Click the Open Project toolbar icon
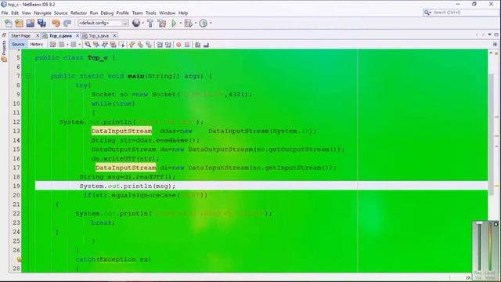Viewport: 501px width, 282px height. 31,23
